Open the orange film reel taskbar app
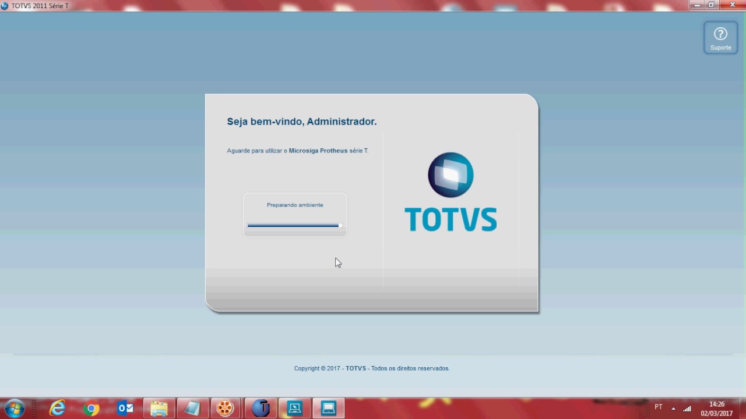The height and width of the screenshot is (419, 746). point(226,409)
